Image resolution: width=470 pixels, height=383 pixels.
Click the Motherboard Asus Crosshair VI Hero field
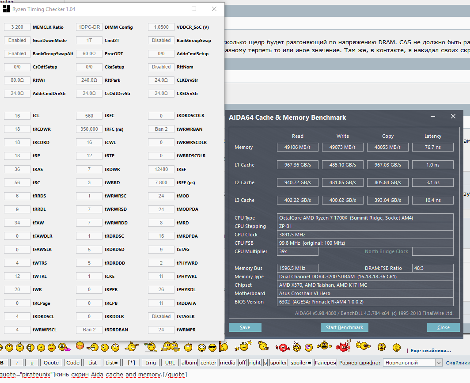tap(365, 293)
